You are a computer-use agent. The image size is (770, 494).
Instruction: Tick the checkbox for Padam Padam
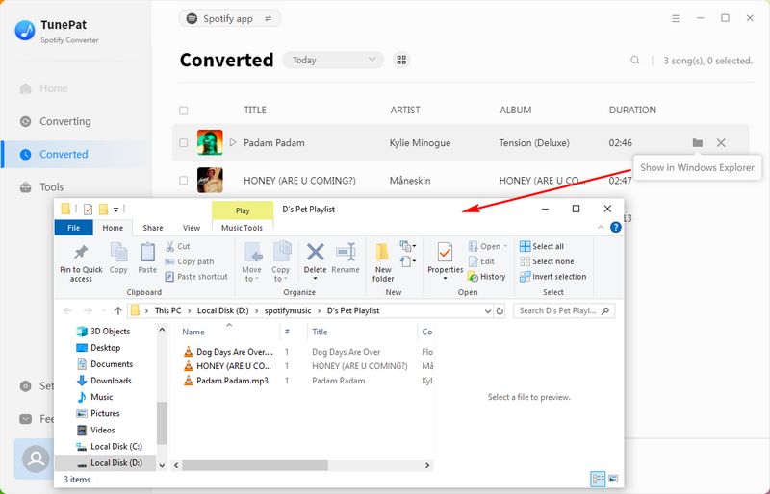[184, 143]
